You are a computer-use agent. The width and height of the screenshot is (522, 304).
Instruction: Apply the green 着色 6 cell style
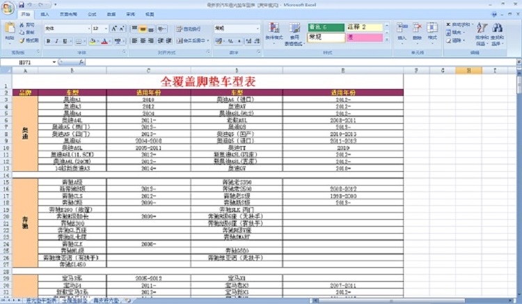(x=326, y=27)
